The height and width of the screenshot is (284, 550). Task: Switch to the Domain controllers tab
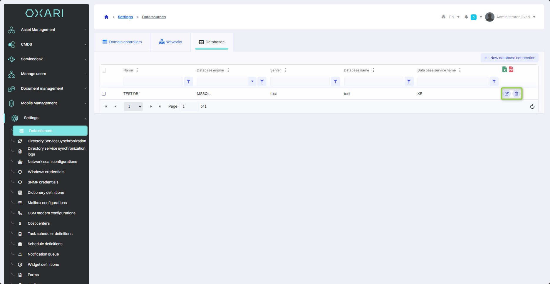click(122, 42)
